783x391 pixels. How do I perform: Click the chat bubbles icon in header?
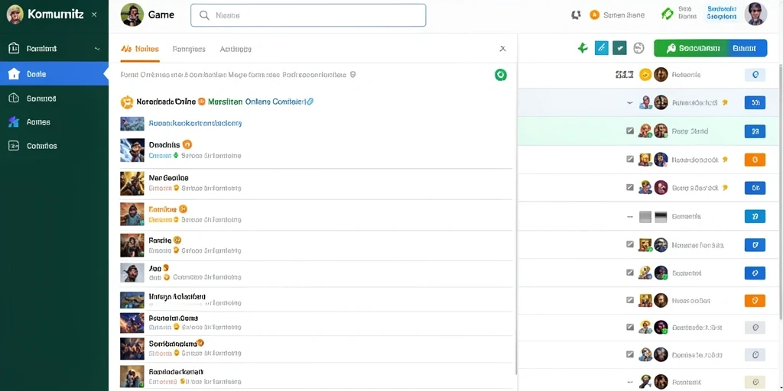pos(576,15)
